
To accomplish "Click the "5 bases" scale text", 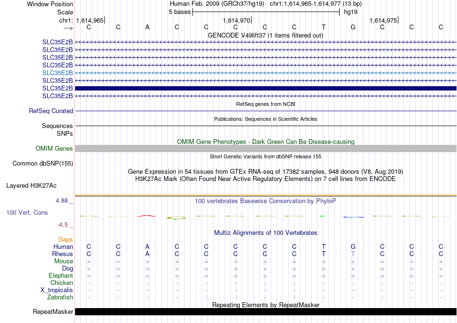I will click(x=179, y=12).
